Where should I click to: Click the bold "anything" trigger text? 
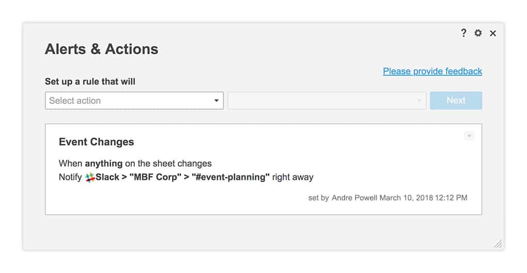point(103,164)
